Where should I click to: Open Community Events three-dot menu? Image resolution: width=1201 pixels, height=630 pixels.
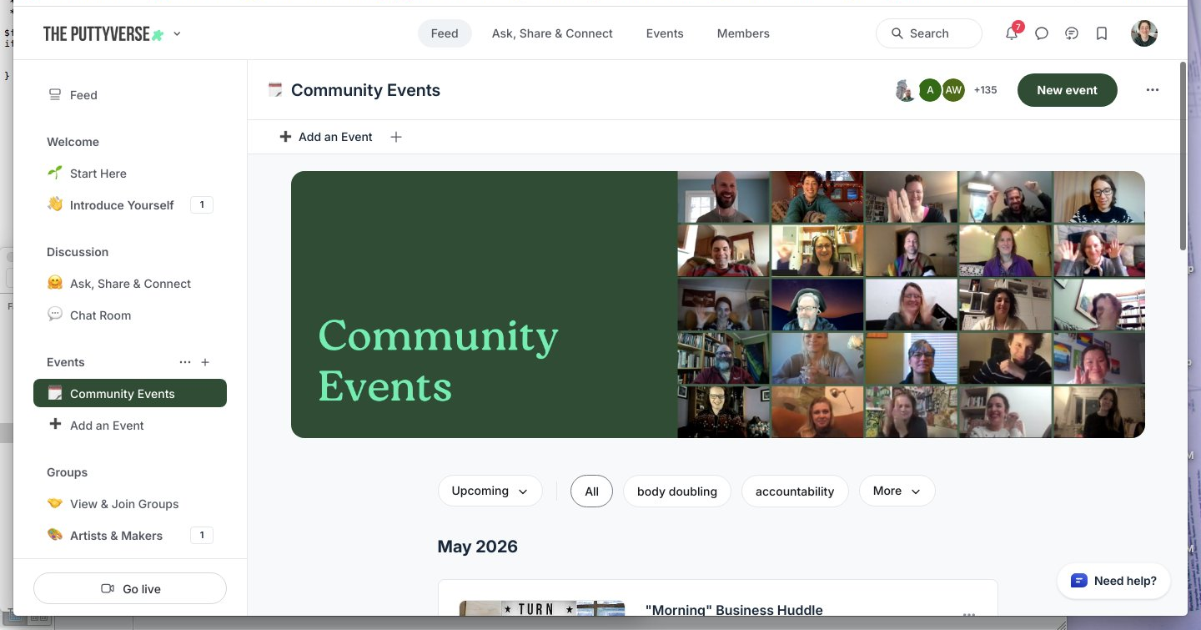pyautogui.click(x=1153, y=90)
